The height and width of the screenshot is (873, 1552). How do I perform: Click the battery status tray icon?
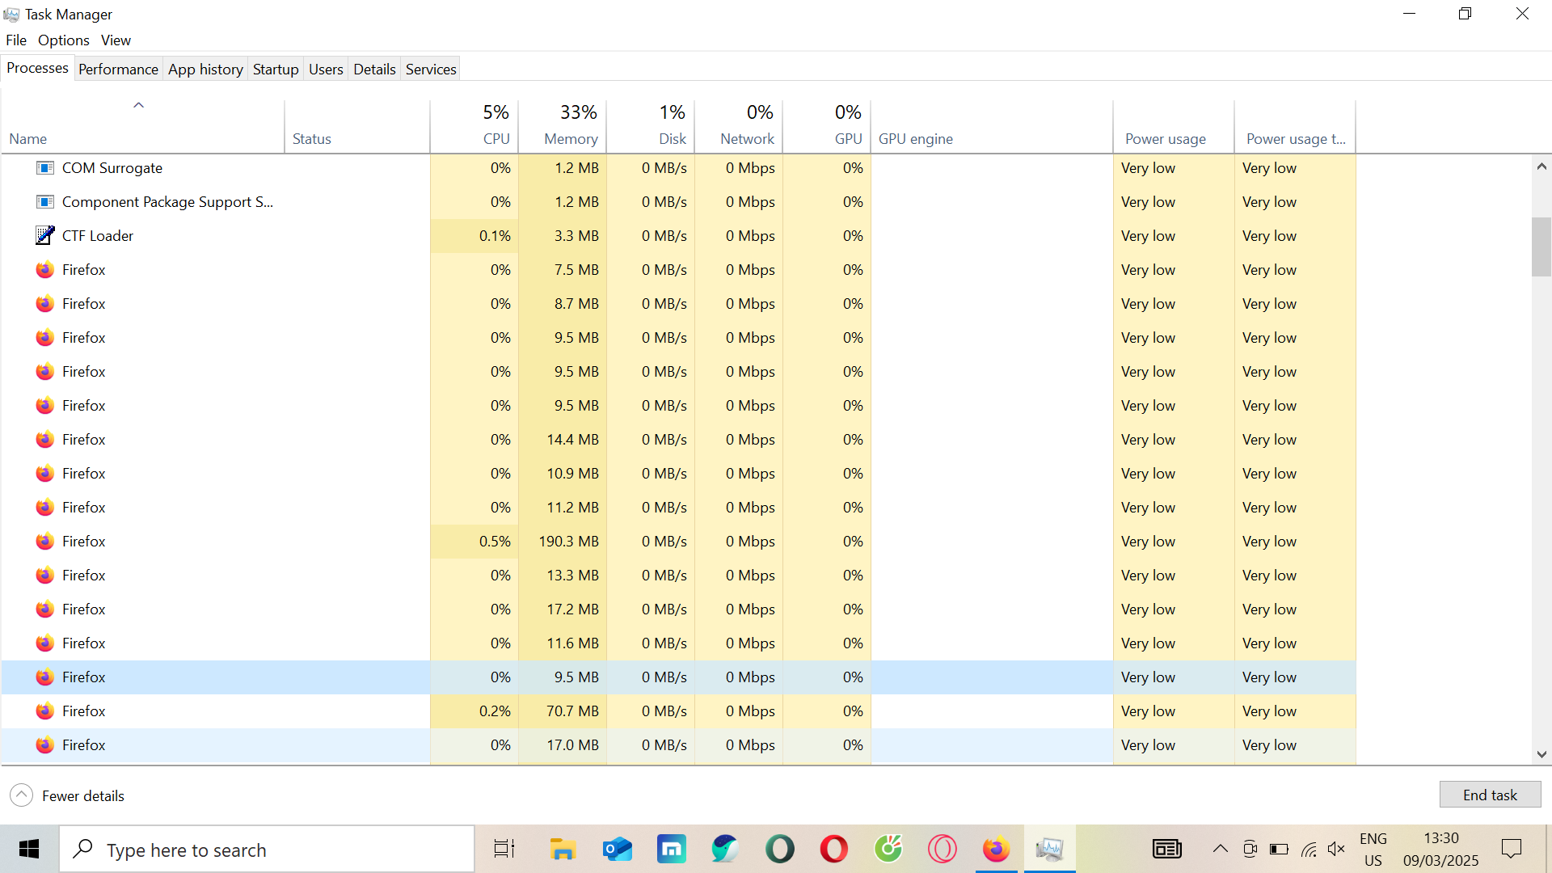(1279, 849)
